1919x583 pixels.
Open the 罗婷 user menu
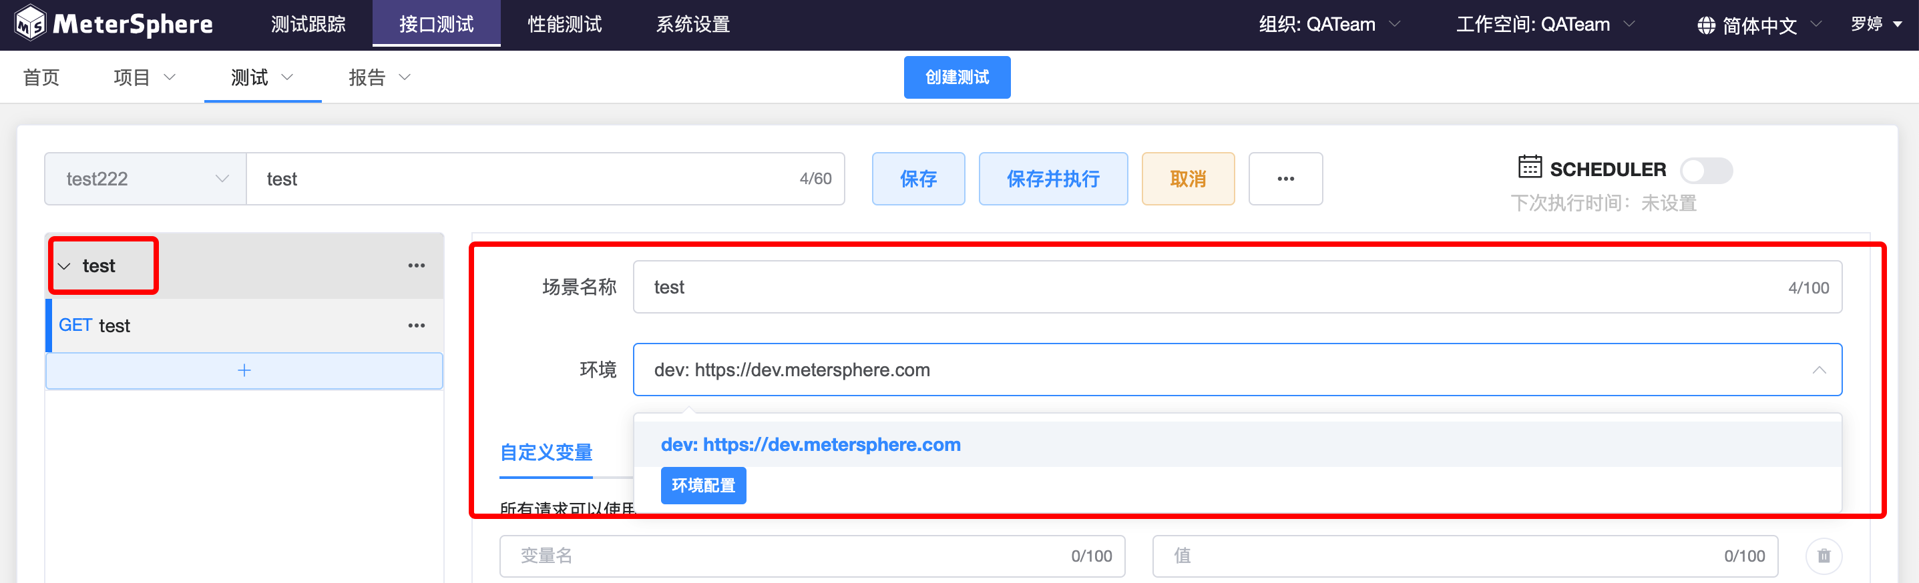point(1876,25)
